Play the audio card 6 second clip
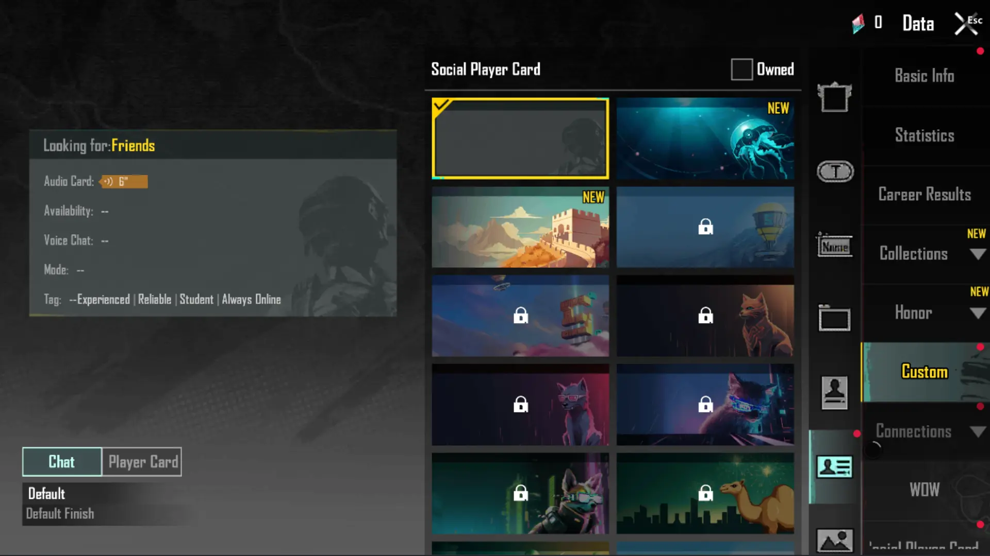Viewport: 990px width, 556px height. tap(123, 181)
